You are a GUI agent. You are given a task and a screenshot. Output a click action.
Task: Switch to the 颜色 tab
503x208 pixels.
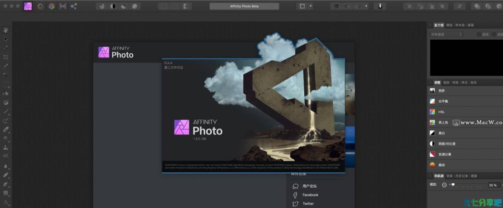(x=449, y=25)
